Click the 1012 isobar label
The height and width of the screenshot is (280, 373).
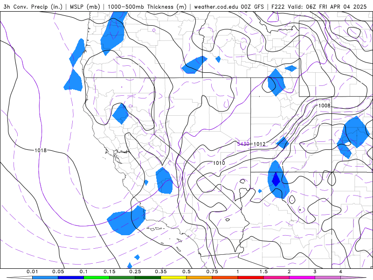click(259, 144)
